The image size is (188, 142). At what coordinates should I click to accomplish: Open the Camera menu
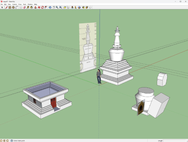(15, 4)
